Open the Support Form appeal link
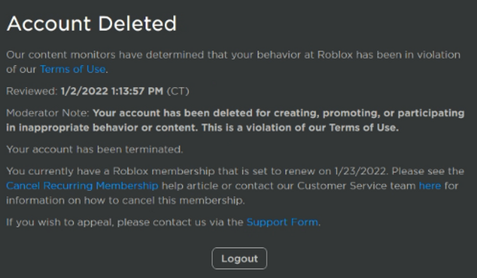Screen dimensions: 477x278 (282, 222)
